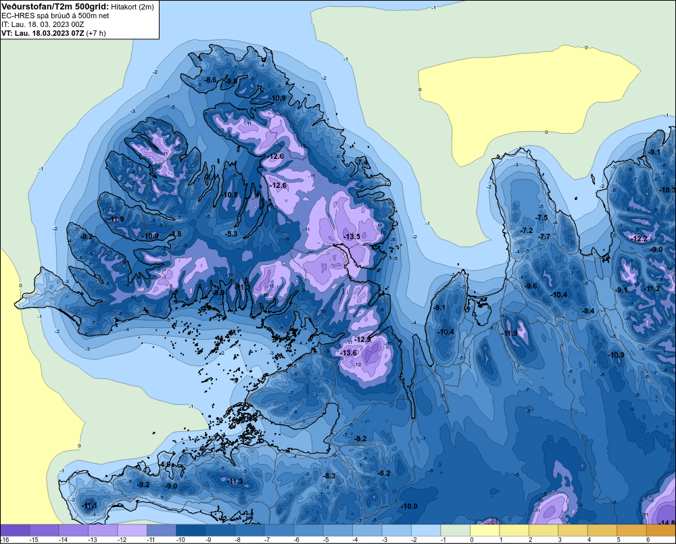This screenshot has height=544, width=676.
Task: Click the temperature value "-7.5"
Action: [x=541, y=218]
